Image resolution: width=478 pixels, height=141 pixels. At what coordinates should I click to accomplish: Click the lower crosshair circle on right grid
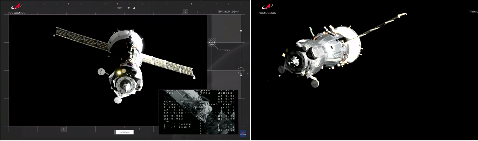(x=241, y=71)
